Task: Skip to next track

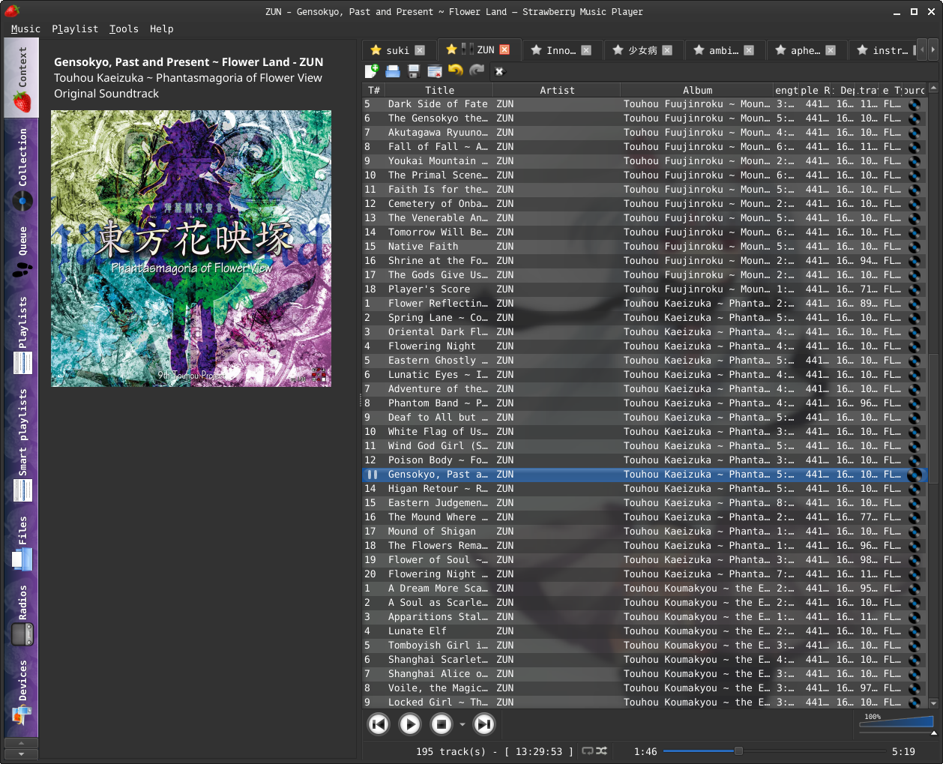Action: (485, 724)
